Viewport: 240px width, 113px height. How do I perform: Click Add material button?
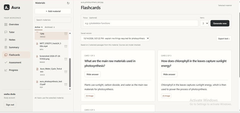pos(53,11)
